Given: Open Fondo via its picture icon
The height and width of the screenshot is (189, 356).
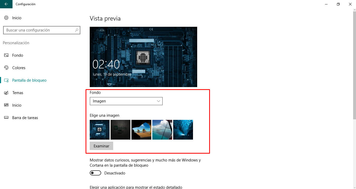Looking at the screenshot, I should point(6,55).
